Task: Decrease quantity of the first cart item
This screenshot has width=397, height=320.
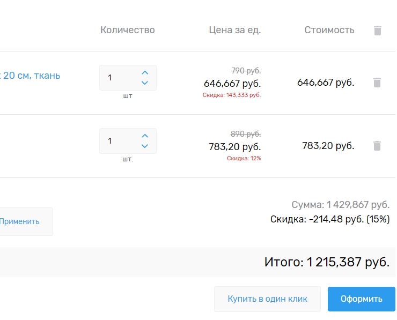Action: pyautogui.click(x=144, y=83)
